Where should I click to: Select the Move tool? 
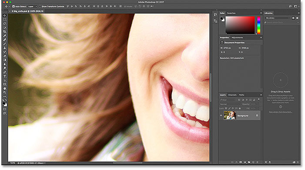pos(5,15)
